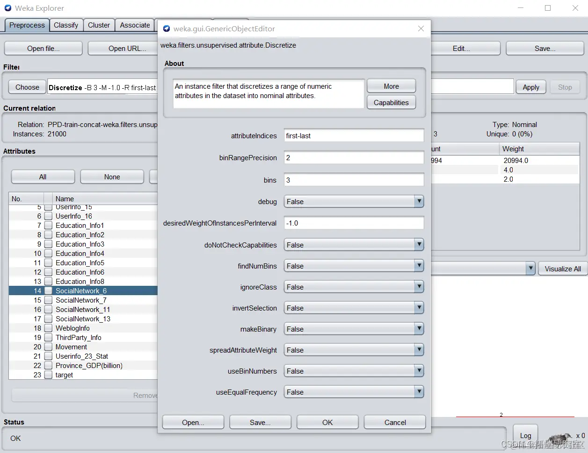Click Choose filter button
This screenshot has height=453, width=588.
[x=27, y=87]
